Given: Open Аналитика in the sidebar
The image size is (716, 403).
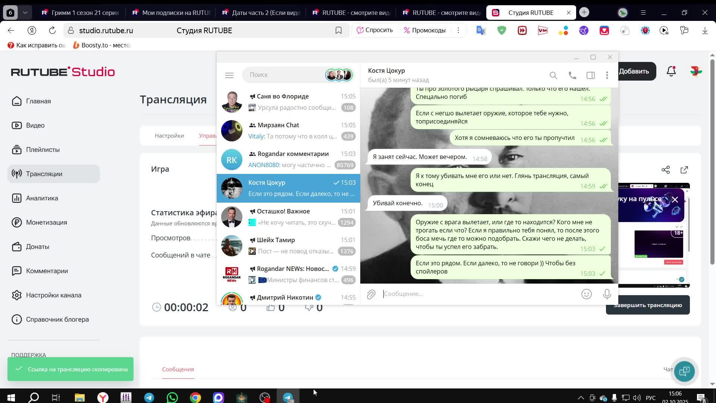Looking at the screenshot, I should click(x=42, y=198).
